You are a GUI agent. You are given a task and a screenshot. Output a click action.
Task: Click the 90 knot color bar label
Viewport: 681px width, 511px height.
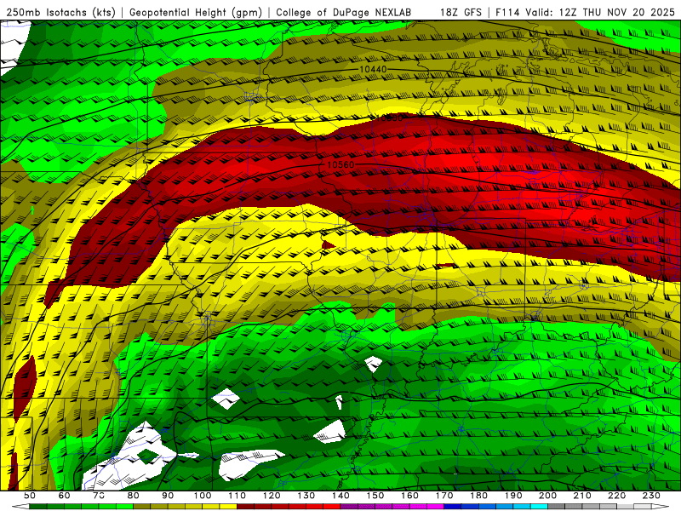(168, 496)
